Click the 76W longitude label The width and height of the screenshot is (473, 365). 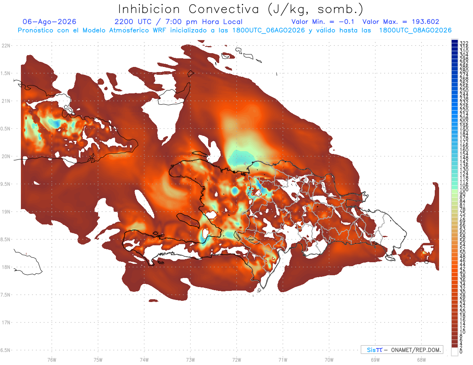click(x=52, y=359)
